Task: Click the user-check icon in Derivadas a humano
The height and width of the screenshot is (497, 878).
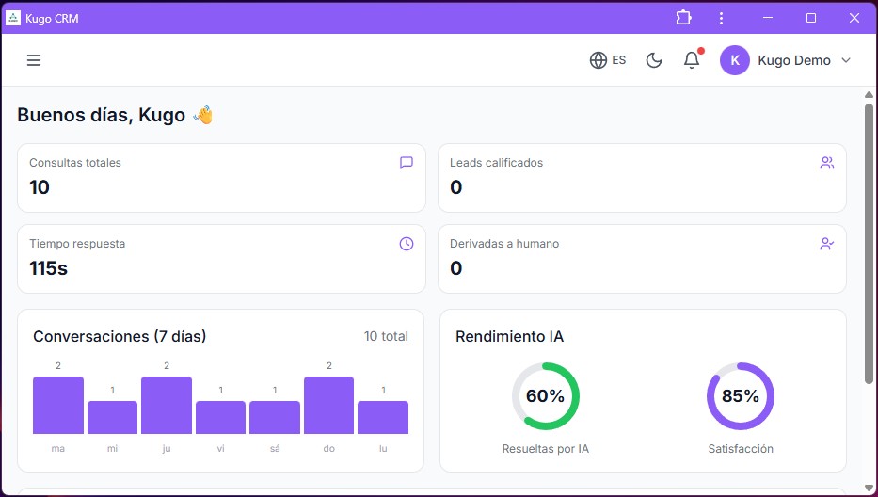Action: click(827, 244)
